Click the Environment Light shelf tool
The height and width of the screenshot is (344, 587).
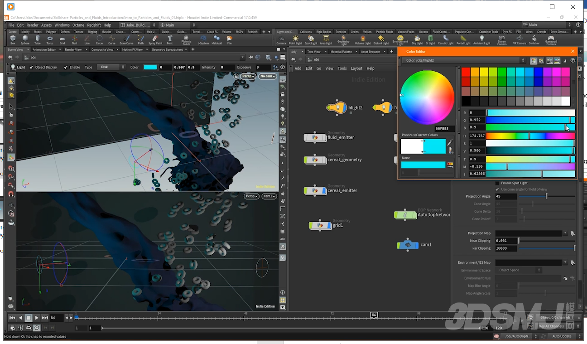coord(400,41)
